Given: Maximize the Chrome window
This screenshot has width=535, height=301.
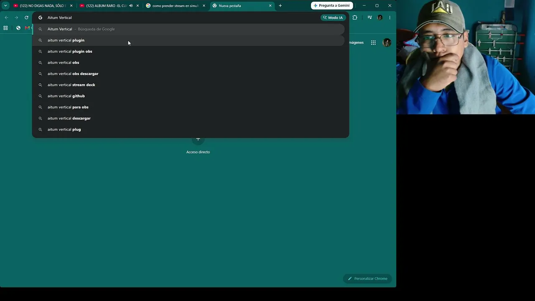Looking at the screenshot, I should [x=377, y=5].
